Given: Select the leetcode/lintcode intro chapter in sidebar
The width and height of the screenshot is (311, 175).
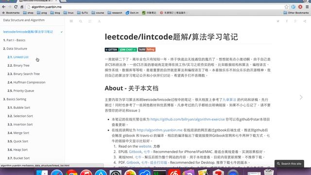Looking at the screenshot, I should point(28,32).
